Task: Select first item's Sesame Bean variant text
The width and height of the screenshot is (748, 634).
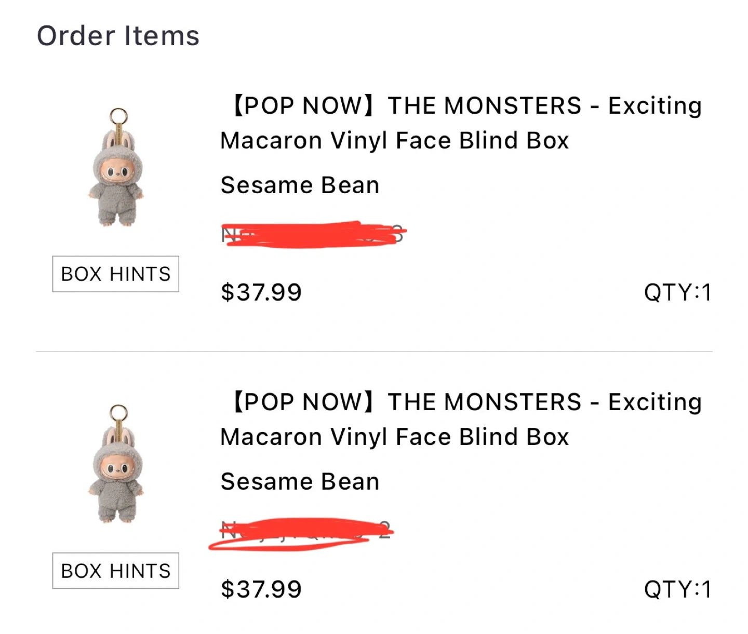Action: click(300, 185)
